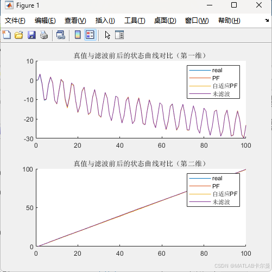The width and height of the screenshot is (272, 272).
Task: Expand the toolbar overflow arrow at right
Action: tap(267, 20)
